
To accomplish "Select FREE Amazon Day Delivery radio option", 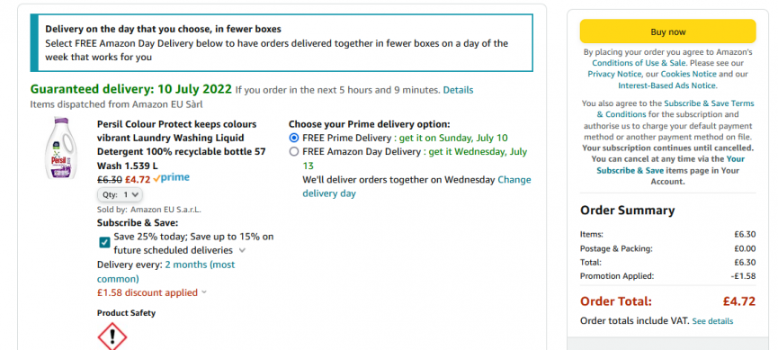I will (294, 151).
